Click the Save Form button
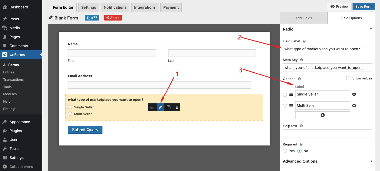 364,6
